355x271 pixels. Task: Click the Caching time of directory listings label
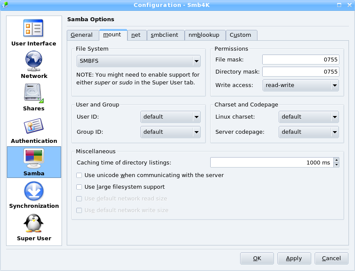tap(124, 163)
